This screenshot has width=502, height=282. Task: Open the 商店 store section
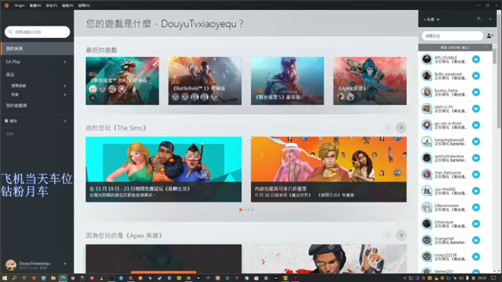[10, 75]
